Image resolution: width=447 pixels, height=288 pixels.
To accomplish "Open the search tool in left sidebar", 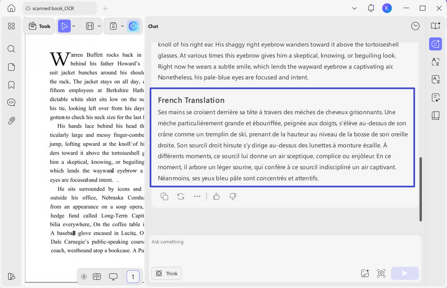I will pos(11,49).
